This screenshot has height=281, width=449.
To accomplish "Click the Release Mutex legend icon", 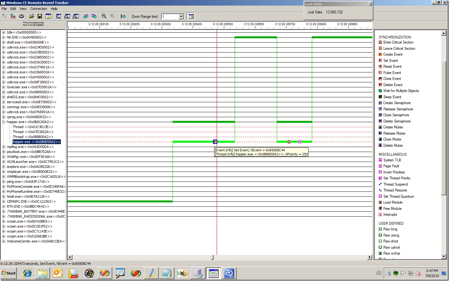I will click(x=380, y=133).
